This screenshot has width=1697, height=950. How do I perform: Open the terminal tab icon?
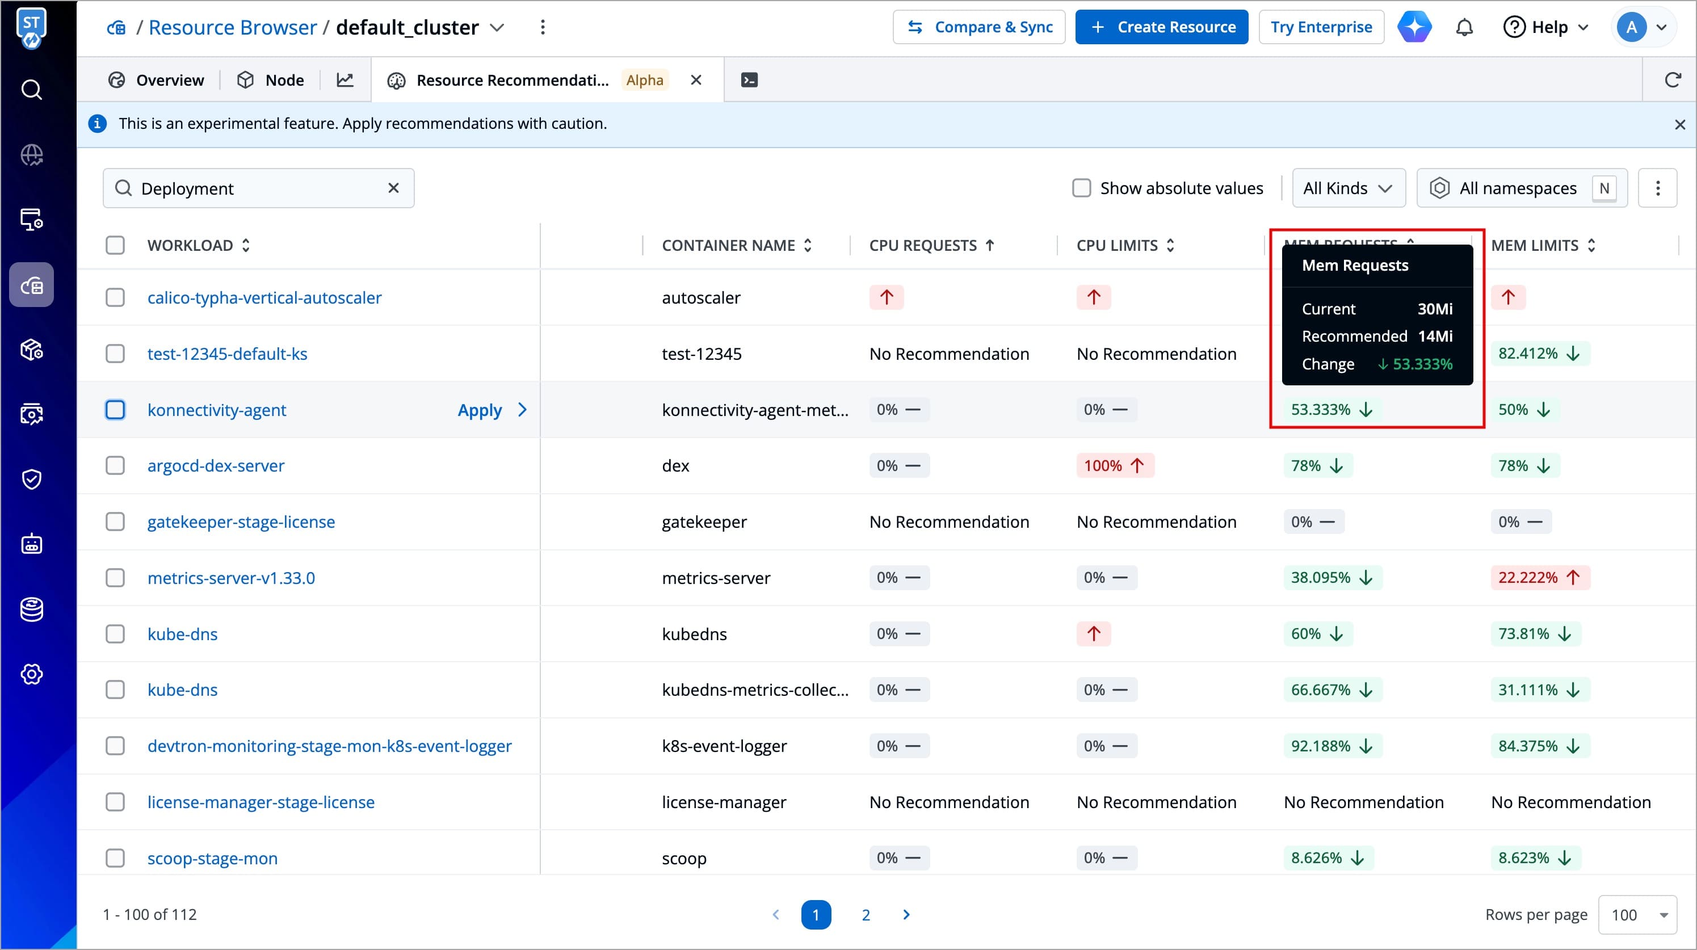(749, 79)
